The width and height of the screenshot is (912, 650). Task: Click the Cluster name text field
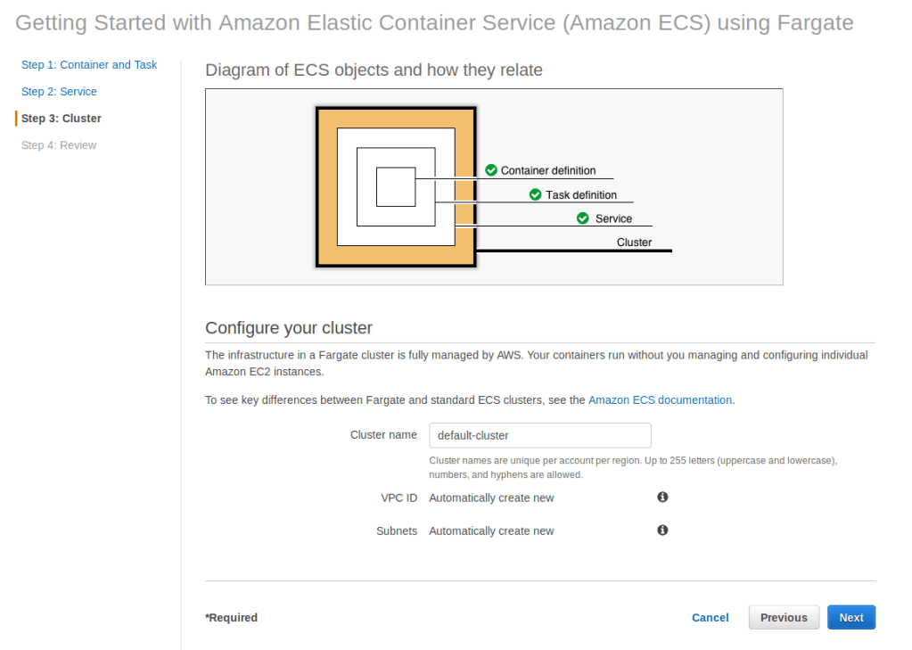click(539, 435)
